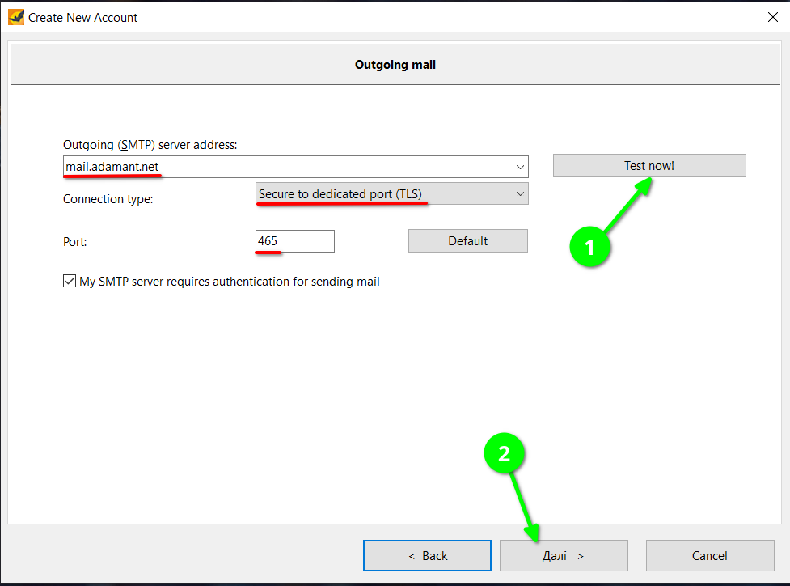Click green annotation circle number 2
This screenshot has height=586, width=790.
point(505,455)
